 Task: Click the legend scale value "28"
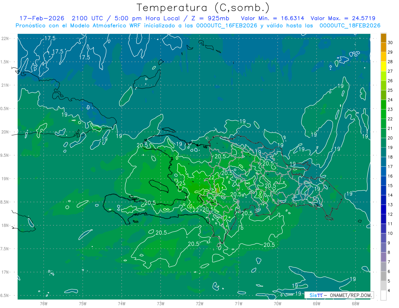[390, 62]
